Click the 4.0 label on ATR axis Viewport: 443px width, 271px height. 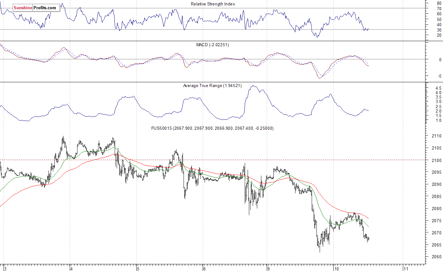(x=438, y=92)
